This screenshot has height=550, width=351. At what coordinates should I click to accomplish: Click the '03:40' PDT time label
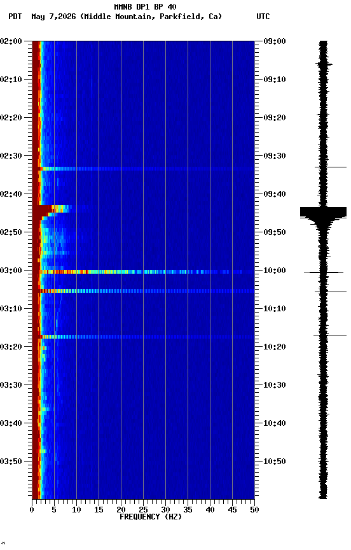11,423
